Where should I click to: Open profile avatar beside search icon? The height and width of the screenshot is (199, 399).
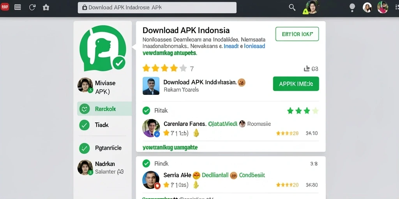(312, 7)
